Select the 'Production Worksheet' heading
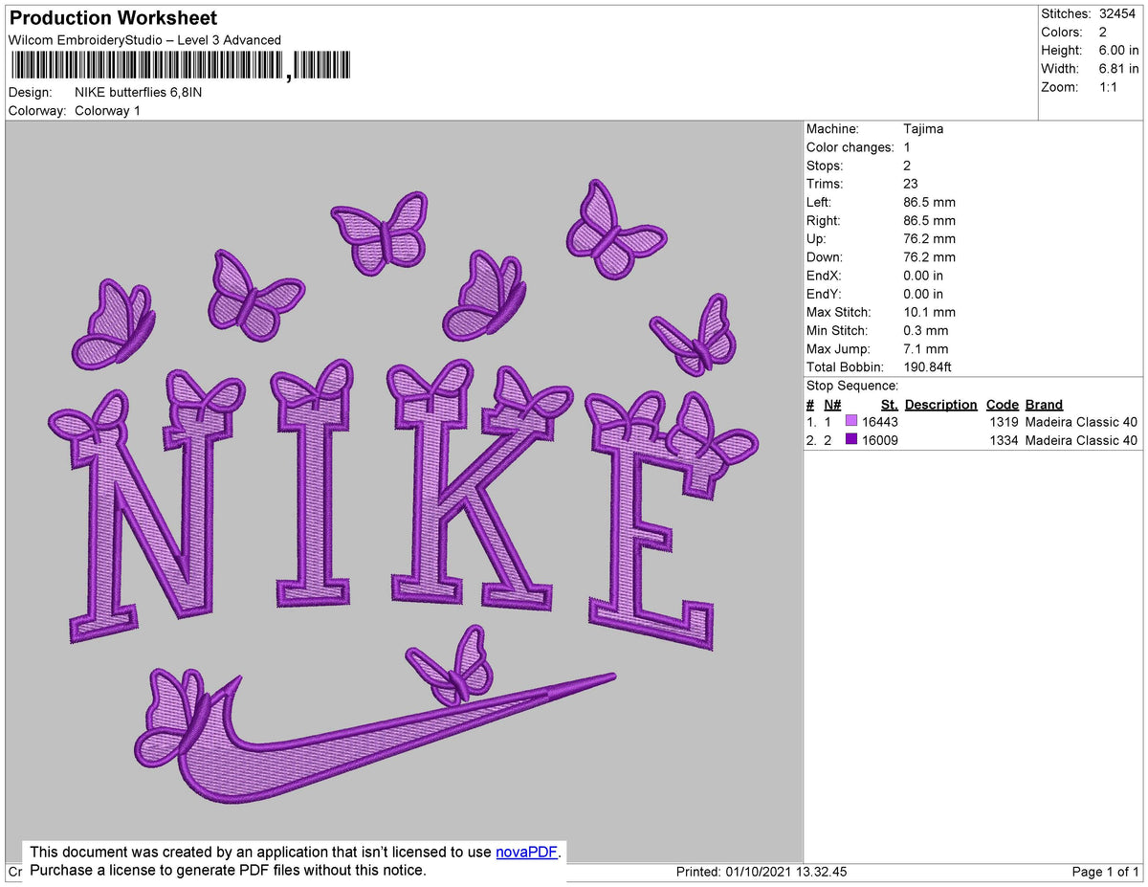Viewport: 1148px width, 887px height. [x=113, y=18]
